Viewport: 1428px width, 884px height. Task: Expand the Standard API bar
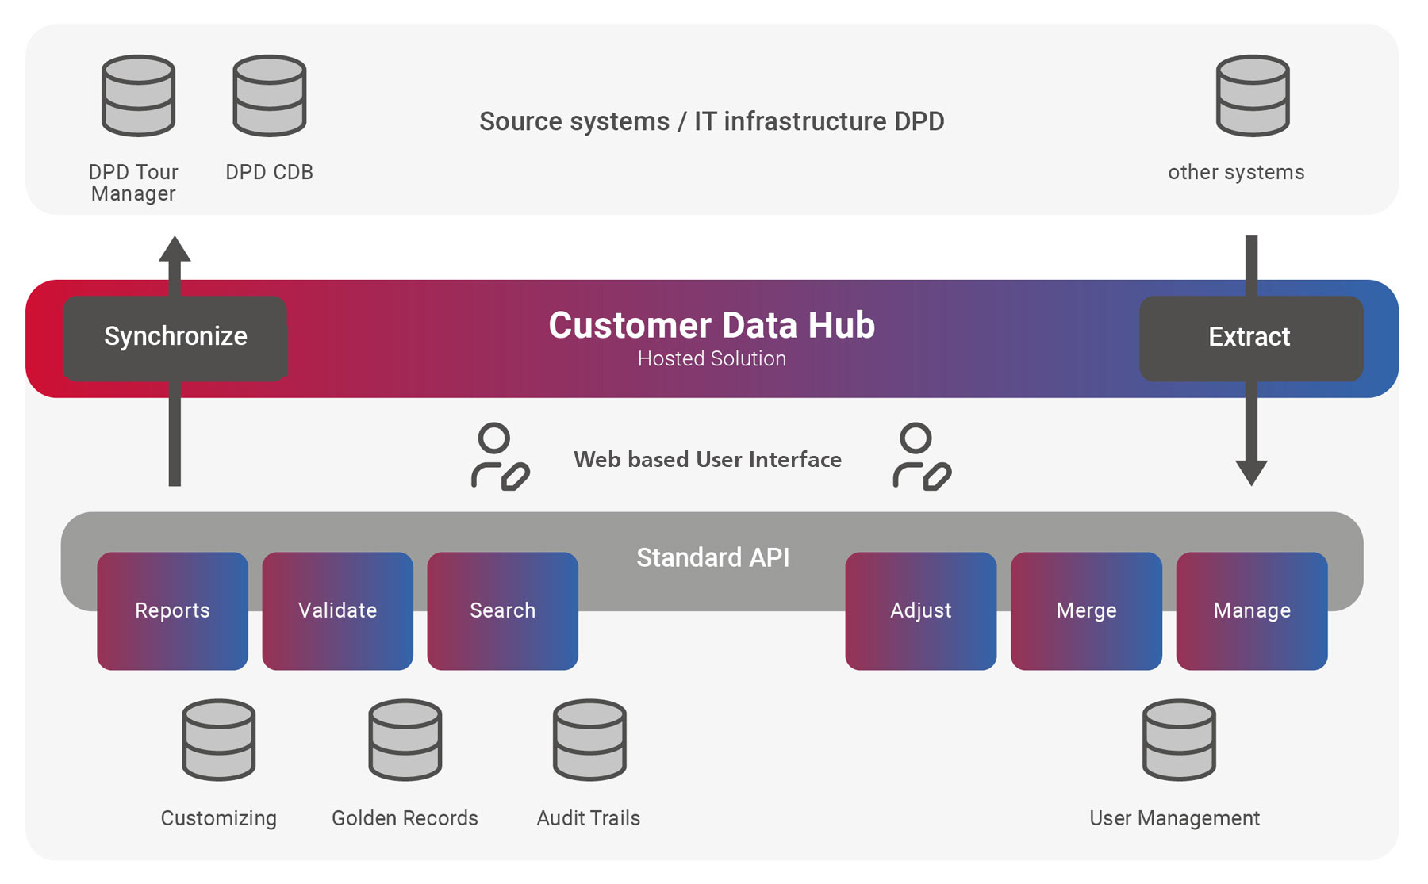pyautogui.click(x=712, y=557)
